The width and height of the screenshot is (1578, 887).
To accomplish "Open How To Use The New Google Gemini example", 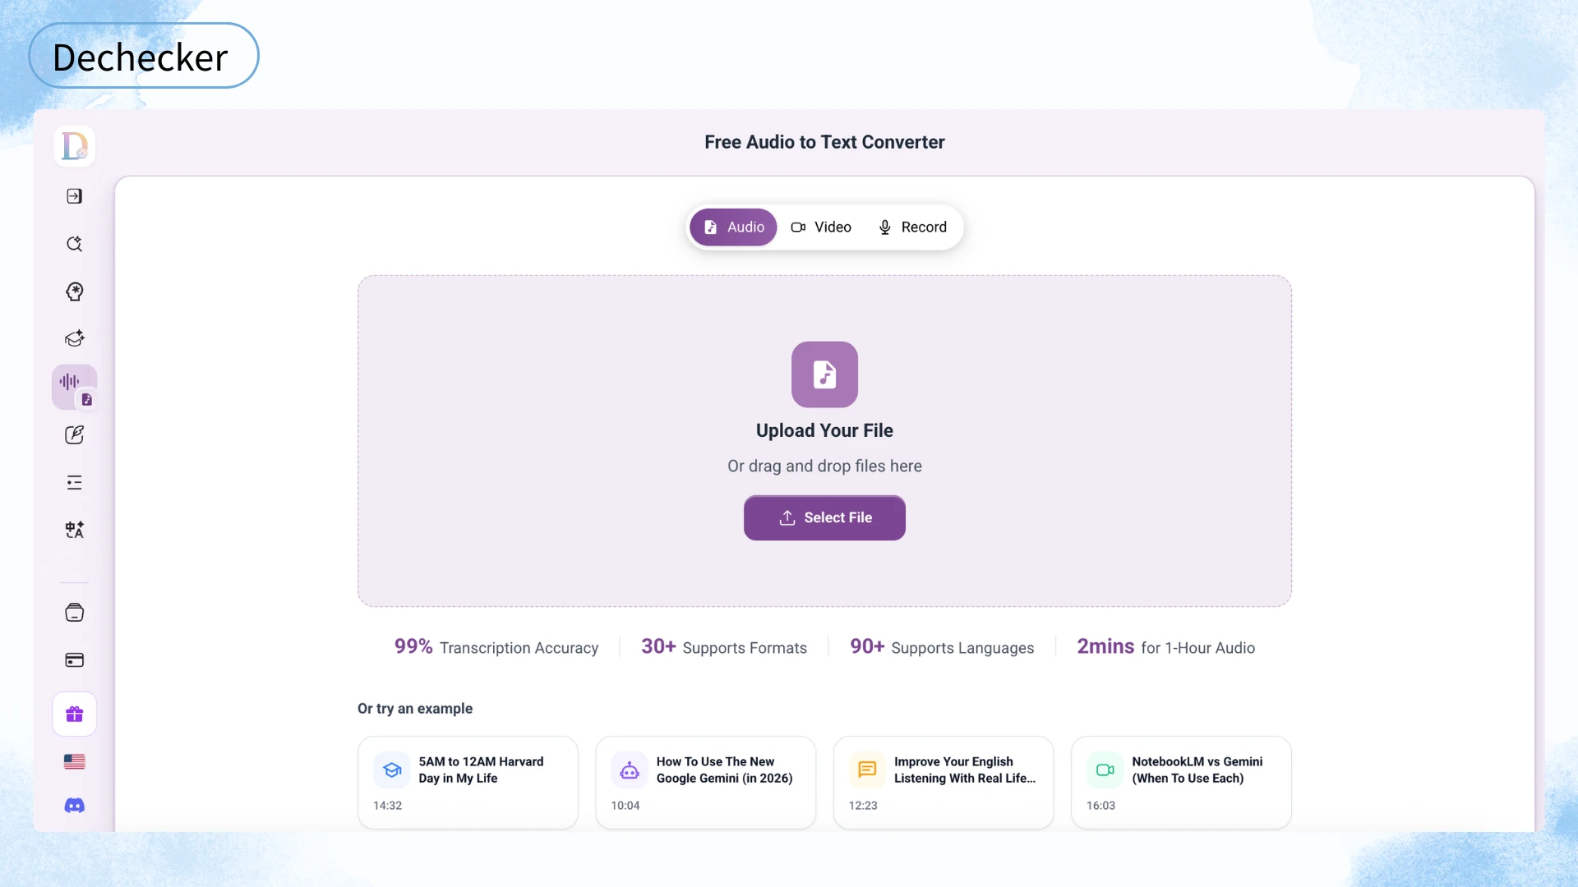I will [705, 783].
